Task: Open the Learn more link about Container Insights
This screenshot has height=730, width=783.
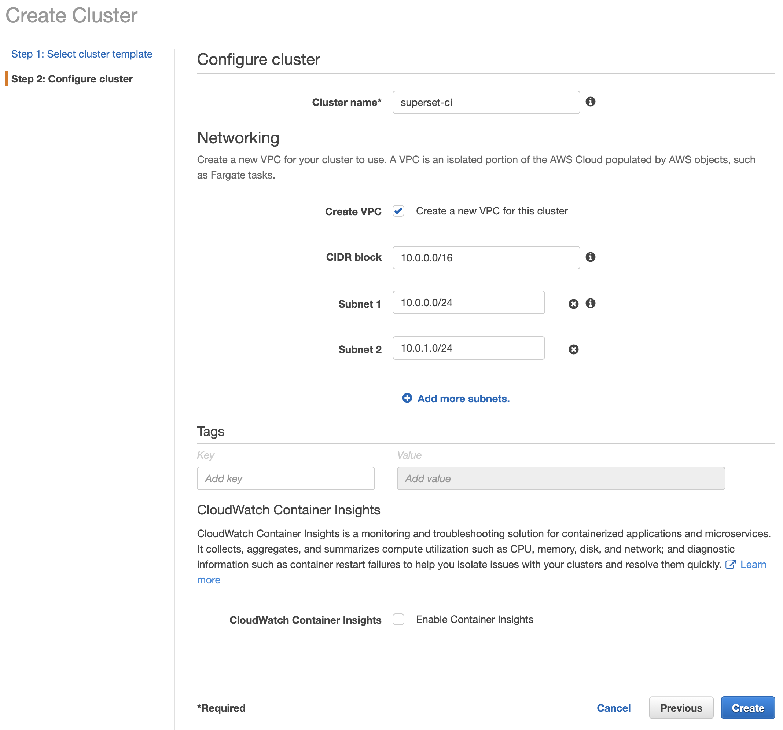Action: tap(753, 564)
